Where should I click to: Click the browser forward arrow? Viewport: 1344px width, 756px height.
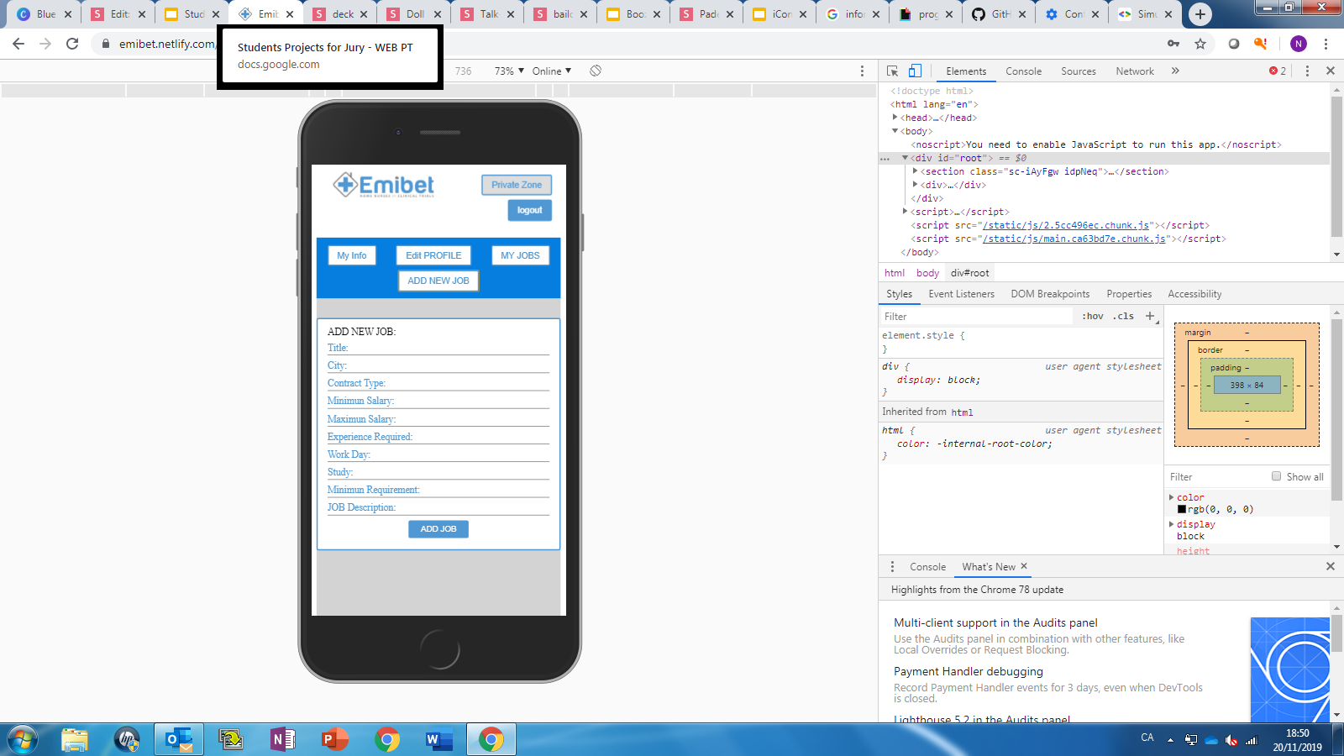pyautogui.click(x=45, y=44)
